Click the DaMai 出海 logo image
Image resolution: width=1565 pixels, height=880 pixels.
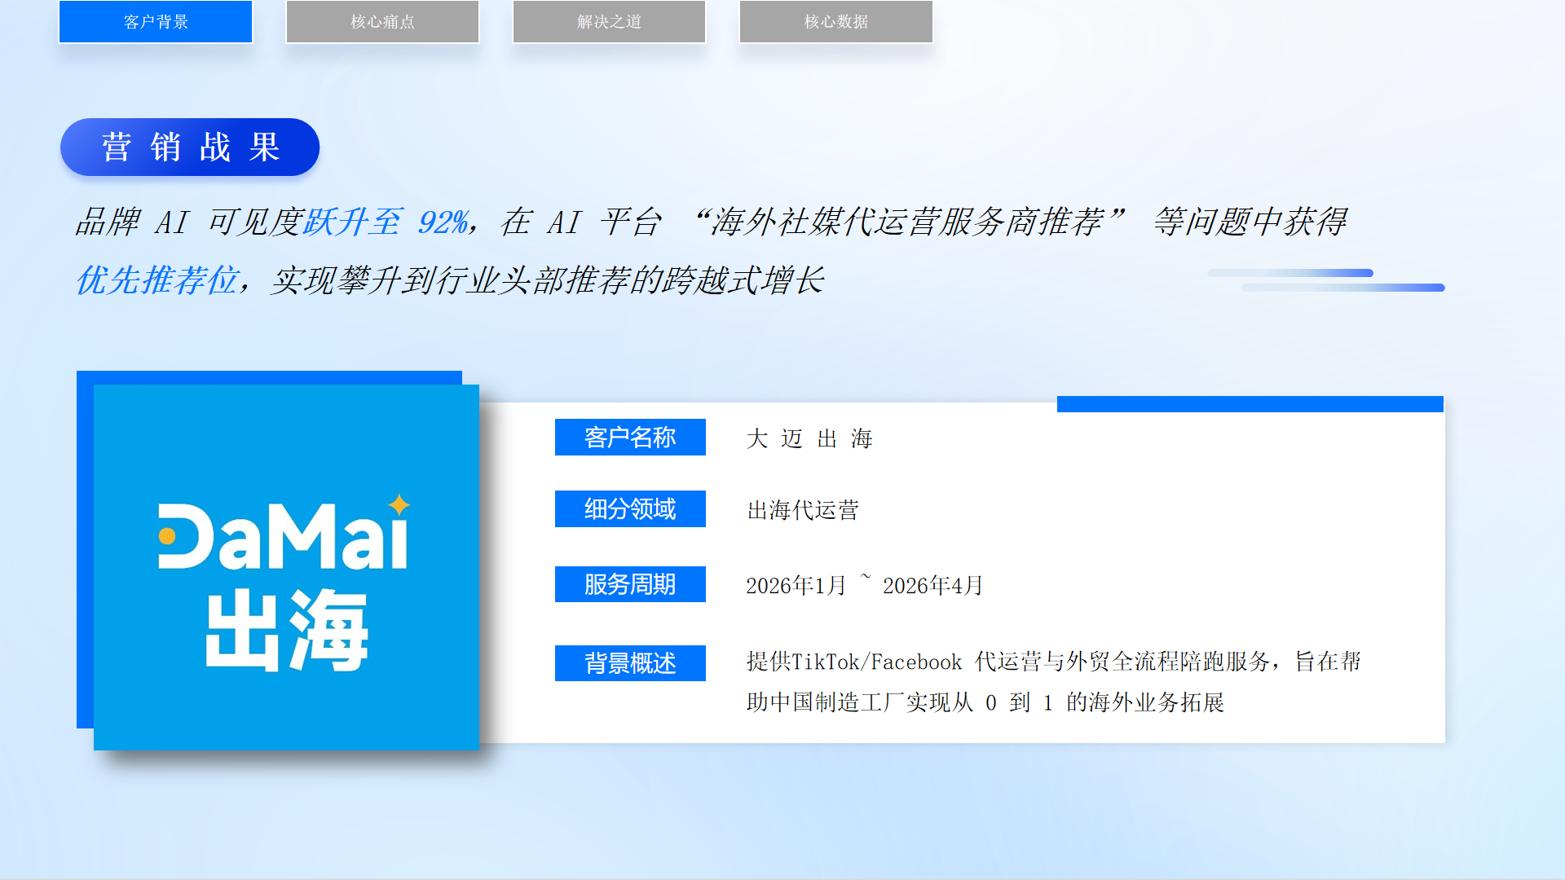[x=286, y=567]
